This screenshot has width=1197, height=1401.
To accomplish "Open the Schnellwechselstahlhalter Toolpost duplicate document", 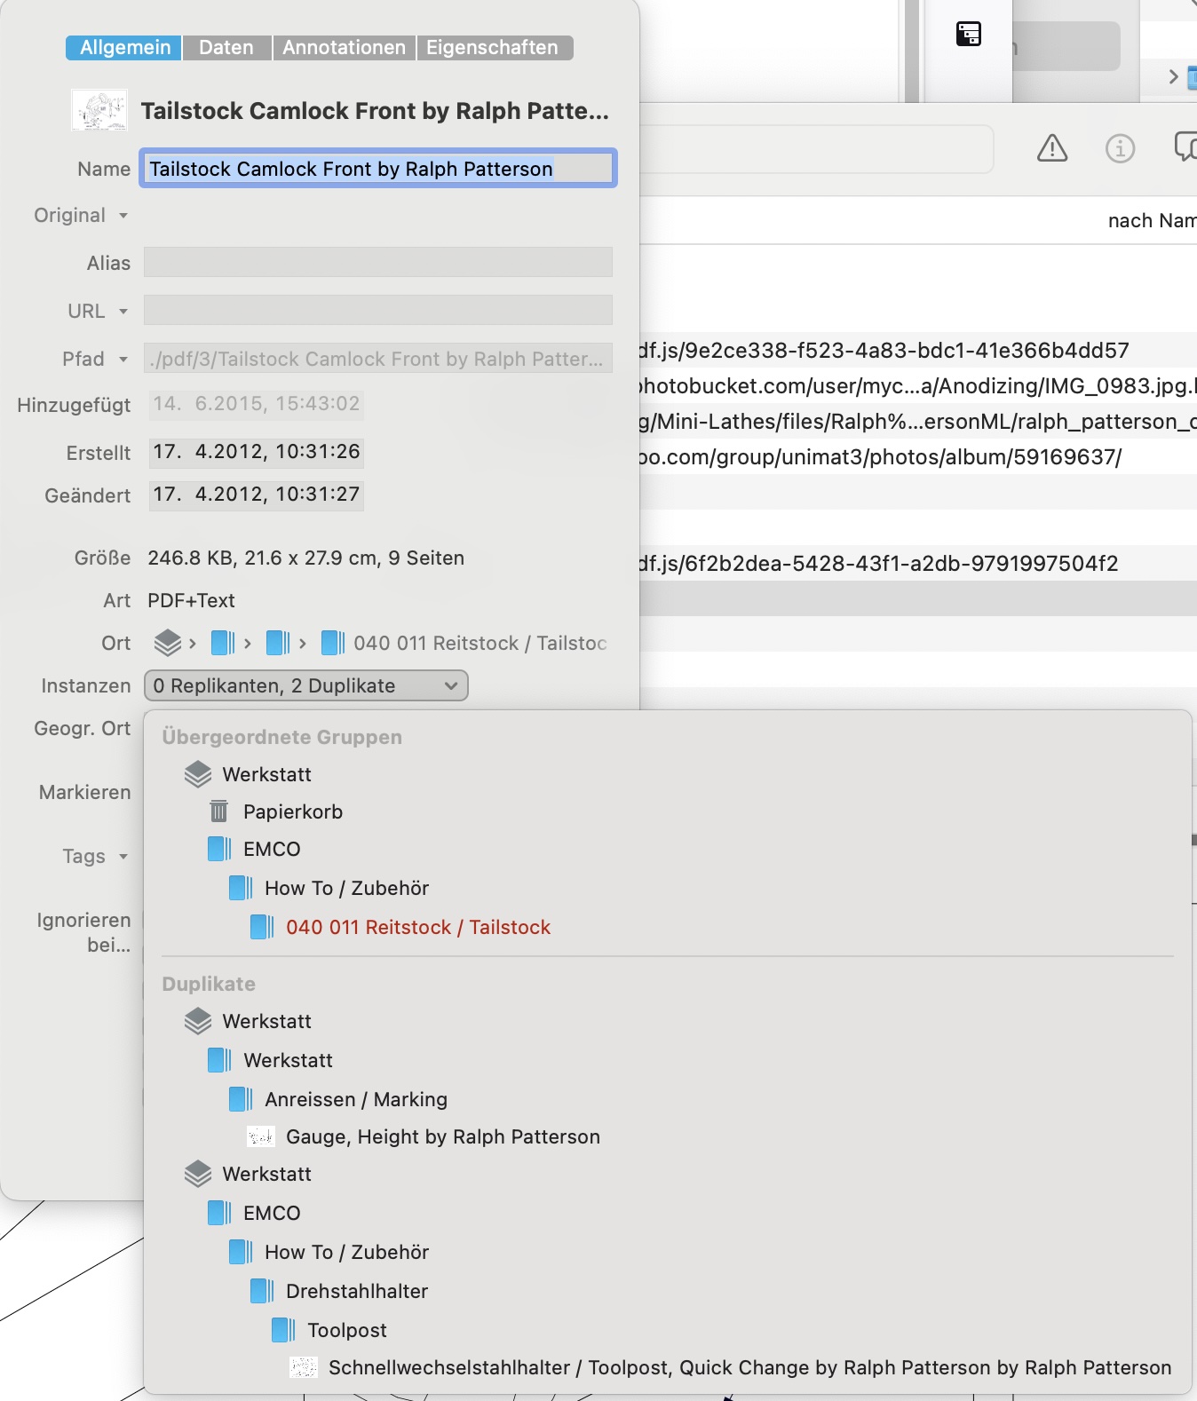I will [749, 1367].
